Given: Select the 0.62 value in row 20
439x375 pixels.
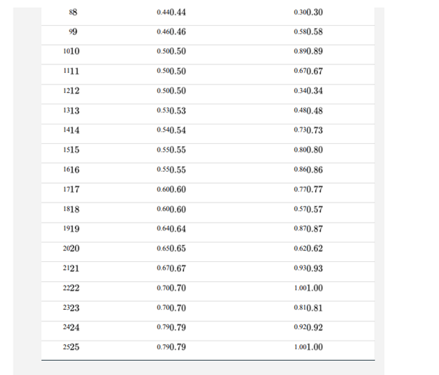Looking at the screenshot, I should (x=309, y=248).
